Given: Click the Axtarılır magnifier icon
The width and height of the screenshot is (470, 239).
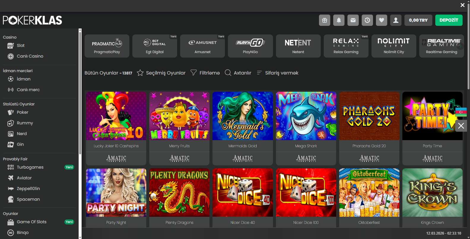Looking at the screenshot, I should [228, 73].
